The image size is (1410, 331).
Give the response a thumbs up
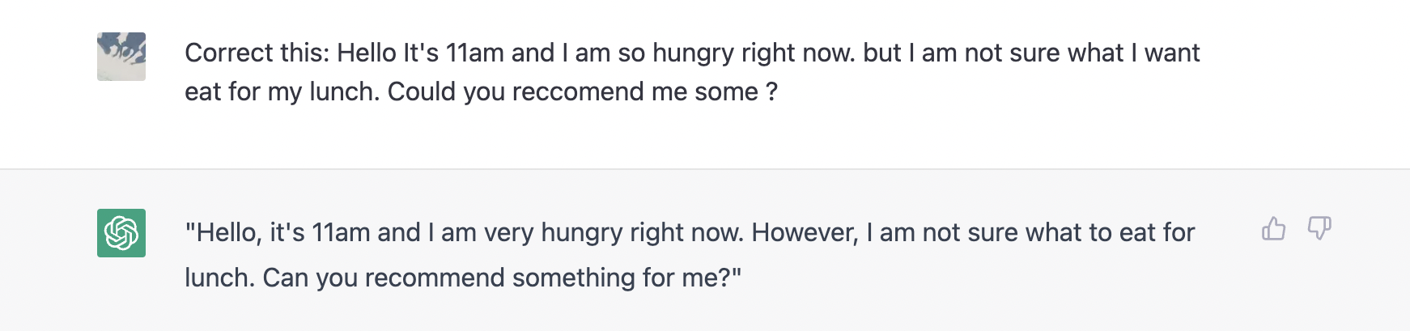[1274, 229]
